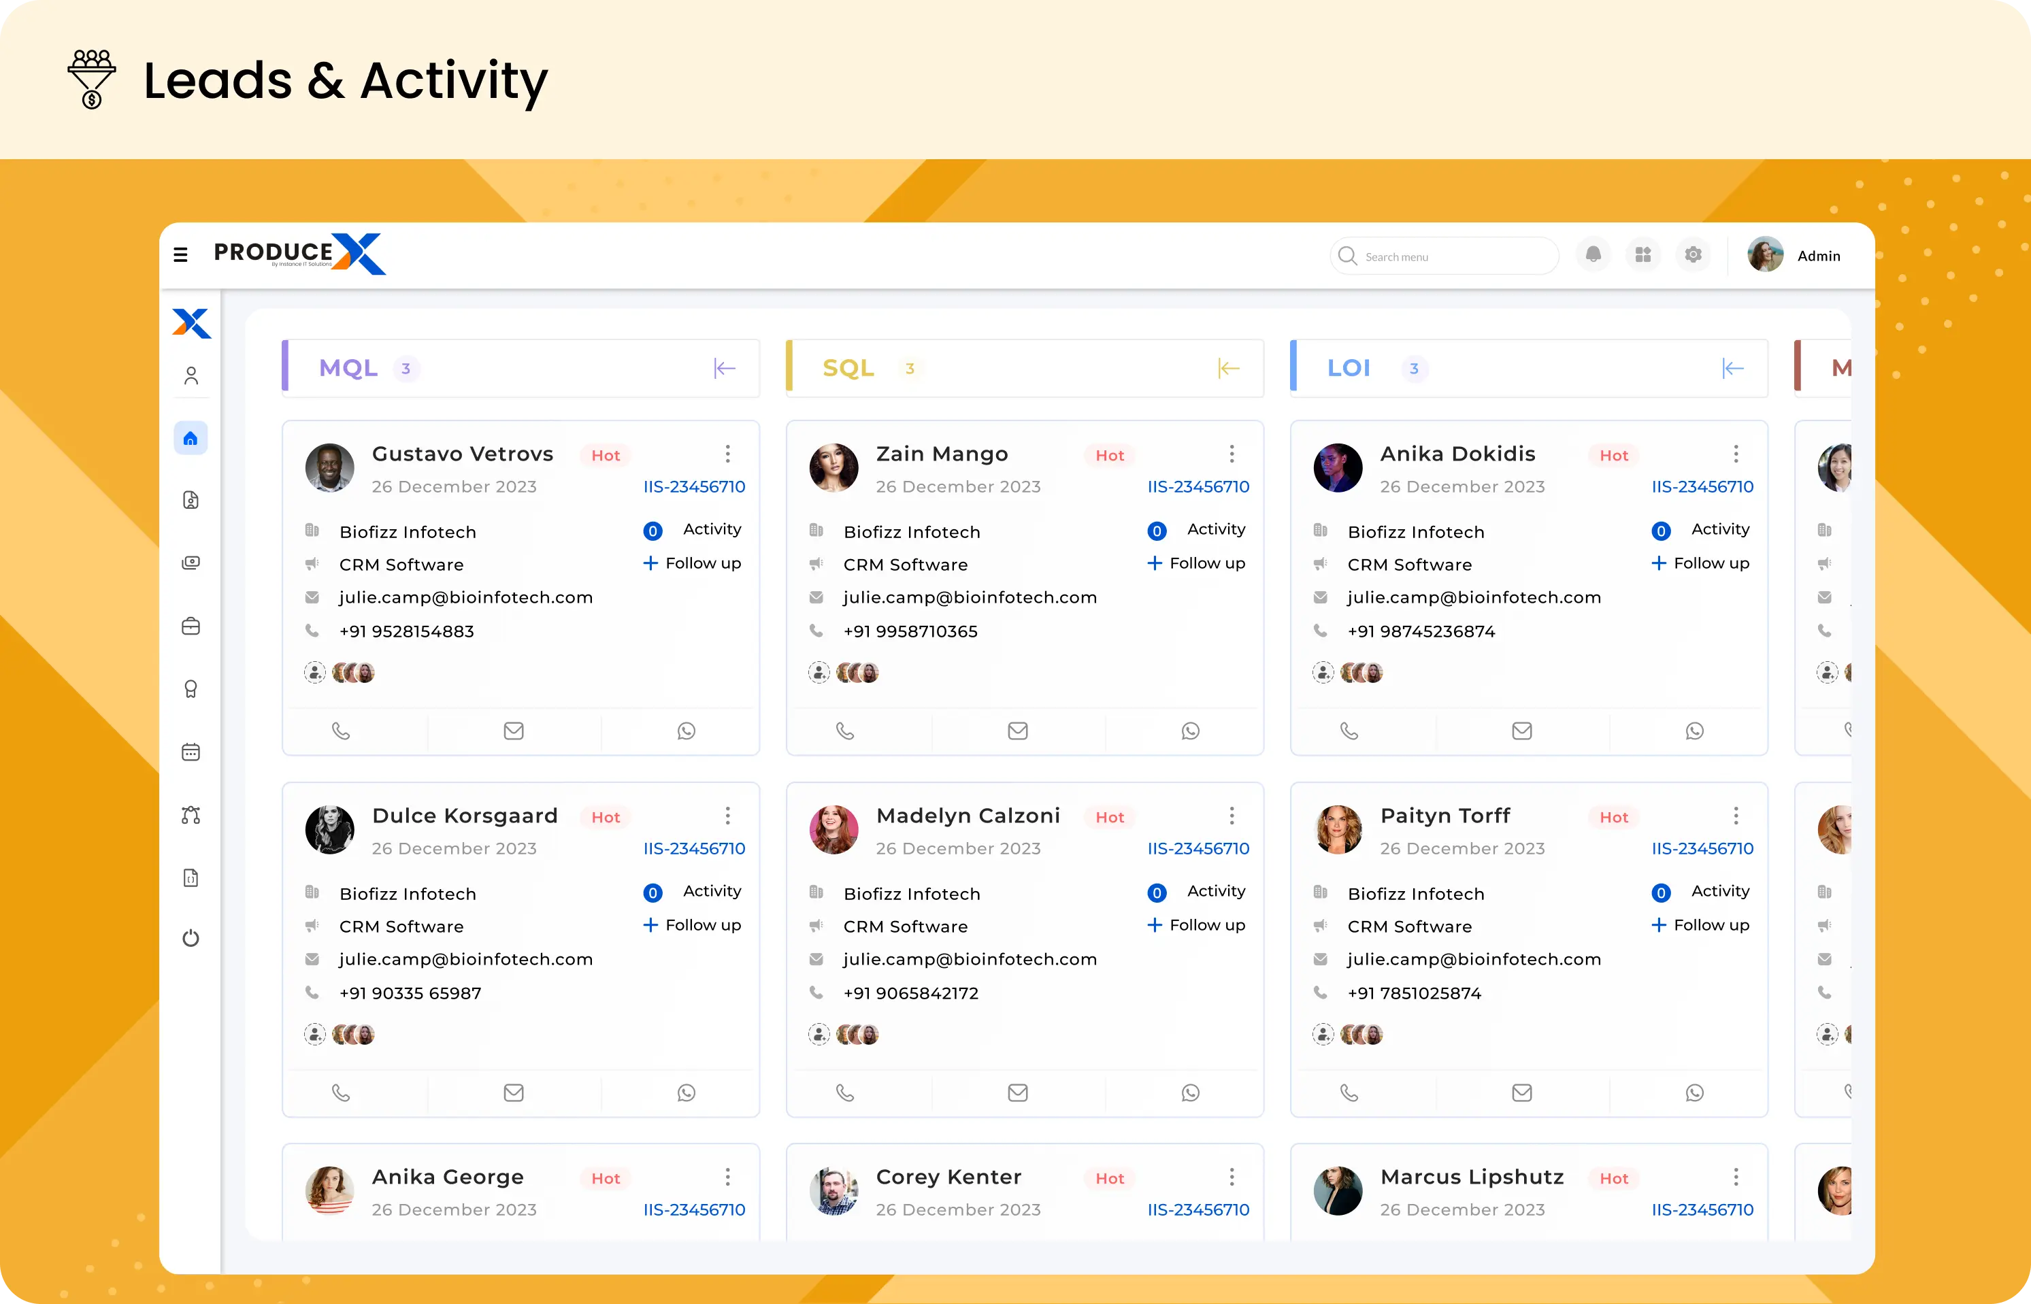WhatsApp Paityn Torff via chat icon
Image resolution: width=2031 pixels, height=1304 pixels.
coord(1694,1092)
